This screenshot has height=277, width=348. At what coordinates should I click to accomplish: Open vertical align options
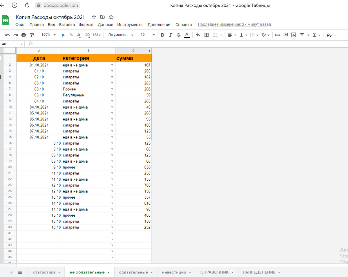pyautogui.click(x=243, y=35)
